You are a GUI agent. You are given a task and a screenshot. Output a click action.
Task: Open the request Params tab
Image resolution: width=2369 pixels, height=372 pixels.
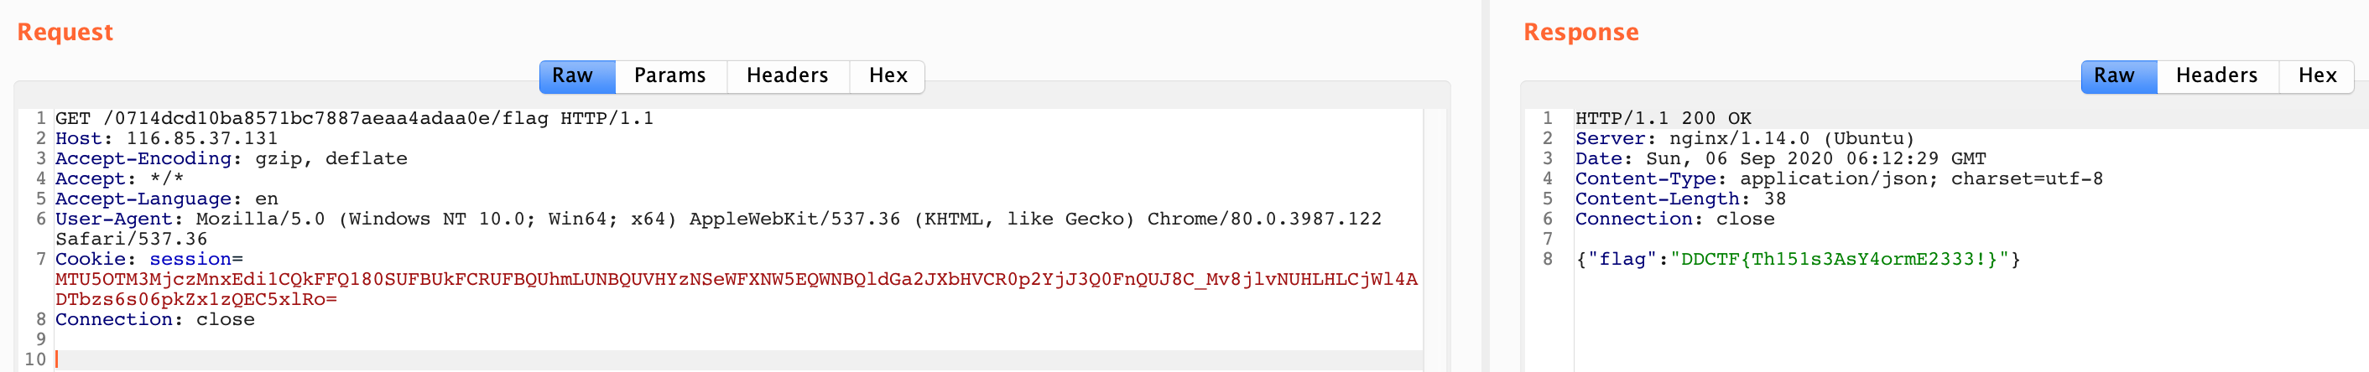(x=669, y=76)
